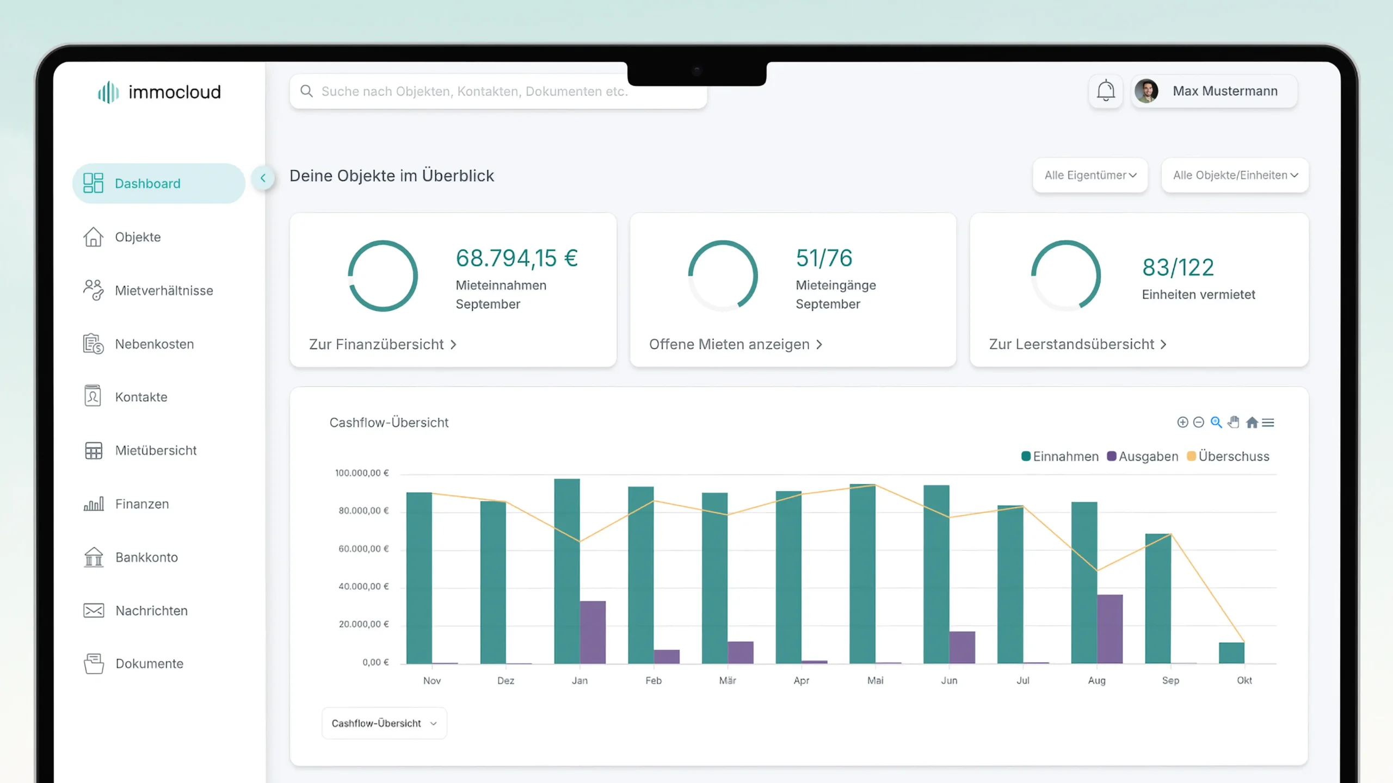Viewport: 1393px width, 783px height.
Task: Activate the chart panning hand tool
Action: click(1234, 422)
